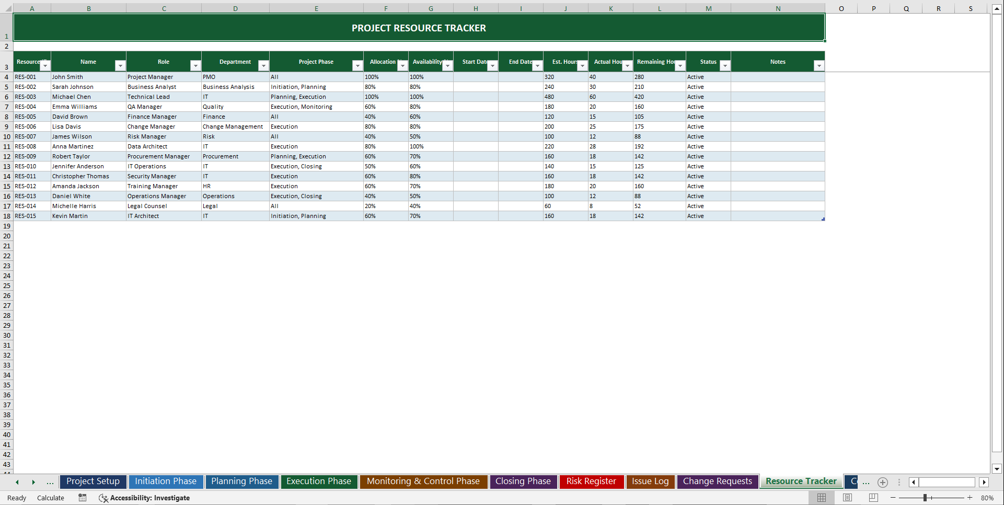This screenshot has height=505, width=1004.
Task: Click the macro recording icon in status bar
Action: click(x=83, y=498)
